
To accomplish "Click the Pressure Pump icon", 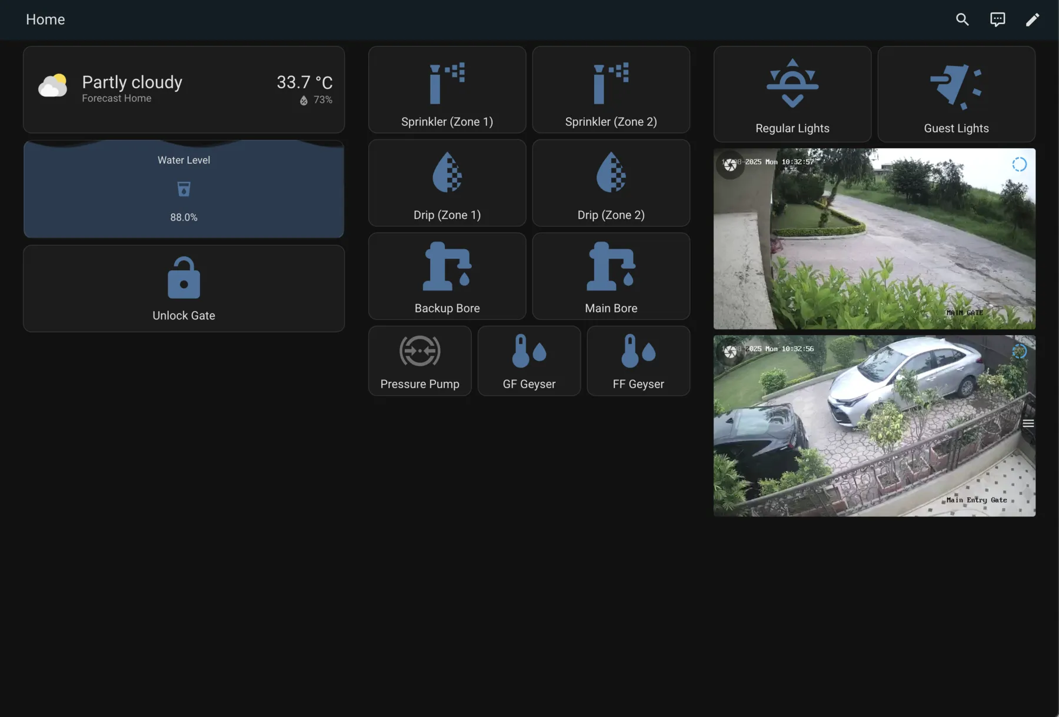I will pos(420,351).
